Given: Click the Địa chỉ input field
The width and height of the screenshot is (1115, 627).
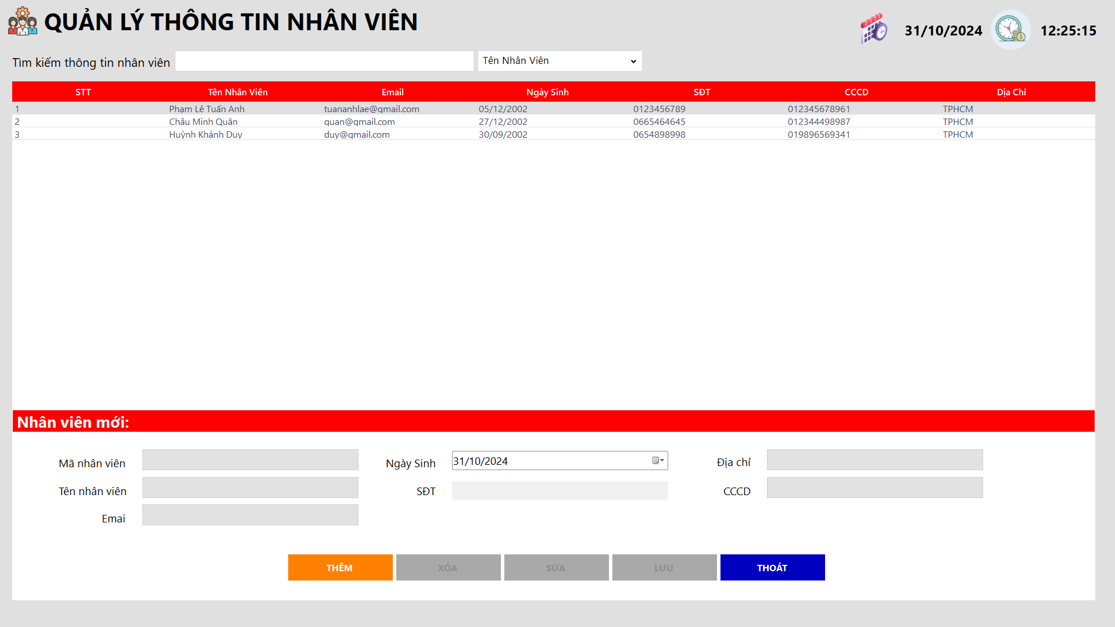Looking at the screenshot, I should pyautogui.click(x=875, y=460).
